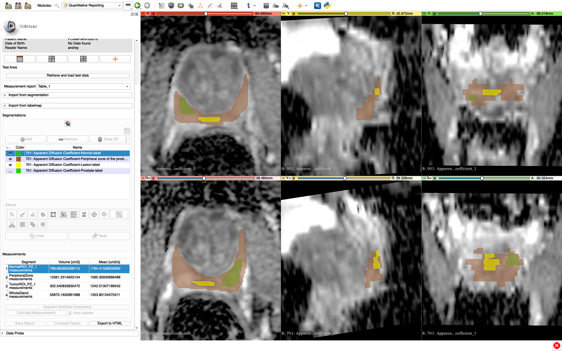Select the Draw effect pencil icon
This screenshot has height=351, width=562.
click(32, 215)
